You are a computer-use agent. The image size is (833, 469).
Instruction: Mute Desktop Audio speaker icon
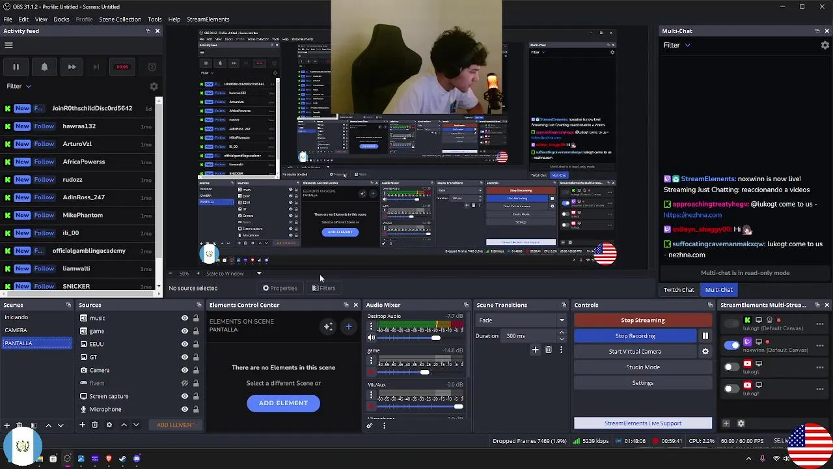(371, 337)
